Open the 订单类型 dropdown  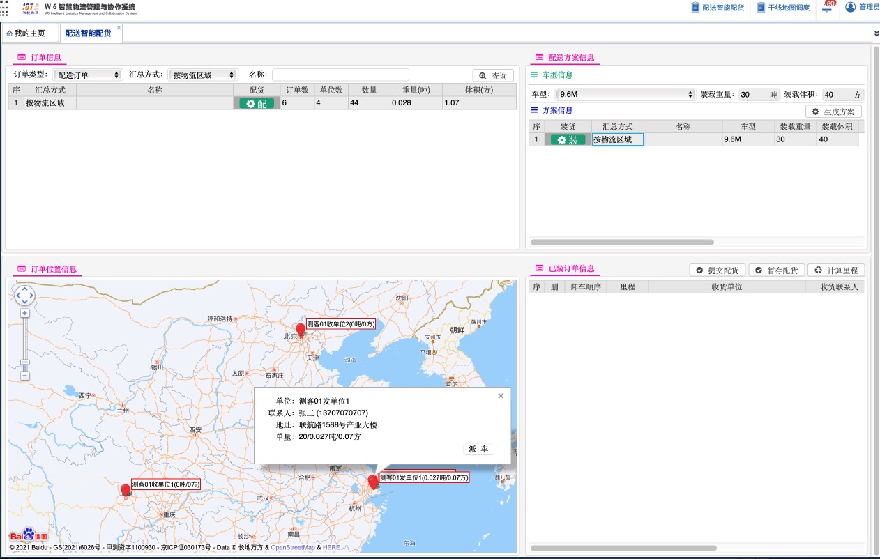point(87,75)
